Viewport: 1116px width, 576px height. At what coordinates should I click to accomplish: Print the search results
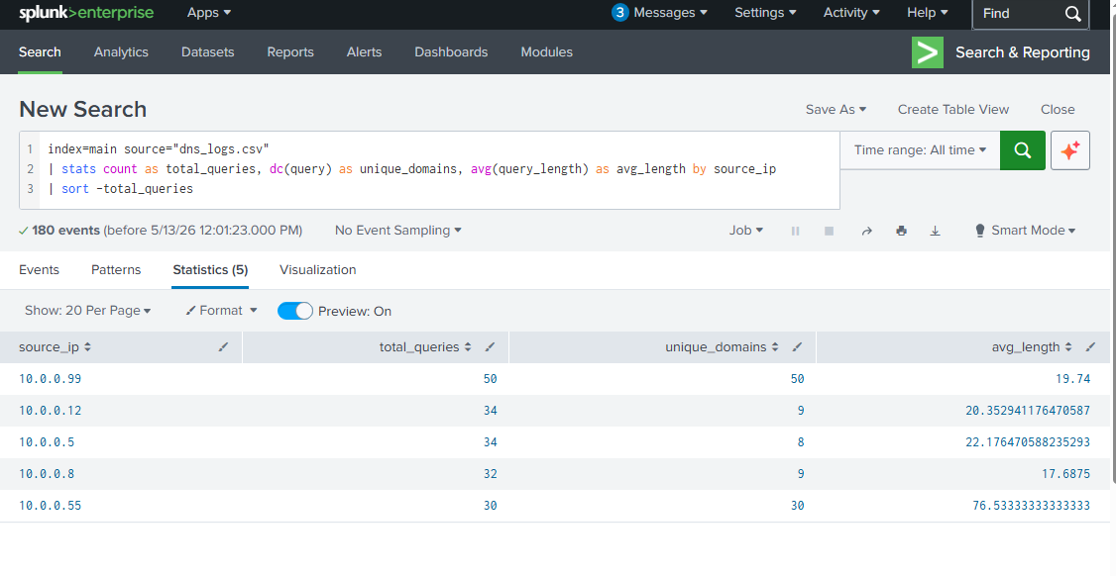pyautogui.click(x=901, y=232)
